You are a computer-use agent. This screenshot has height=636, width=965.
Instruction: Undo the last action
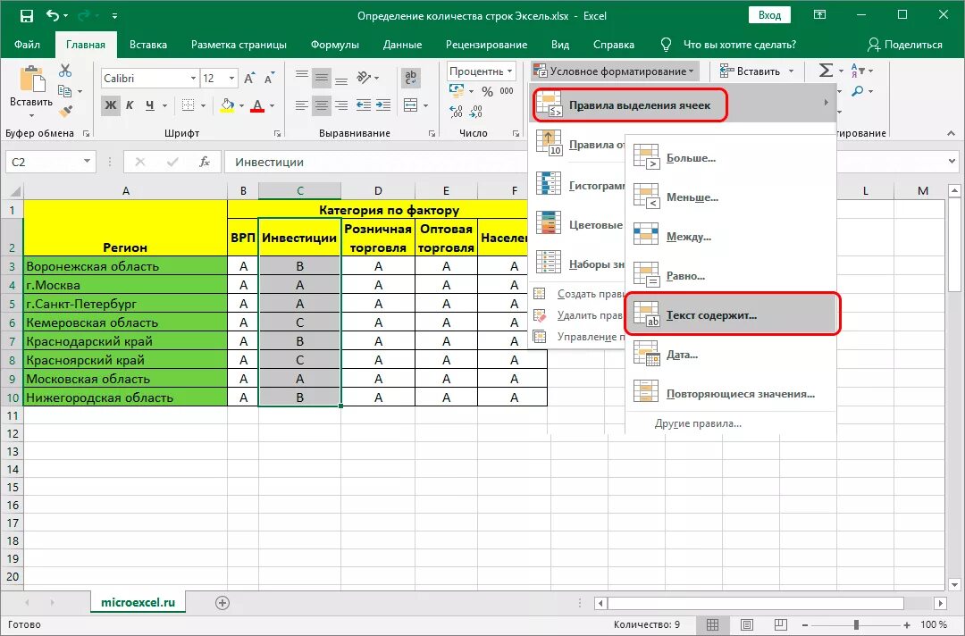click(x=53, y=16)
